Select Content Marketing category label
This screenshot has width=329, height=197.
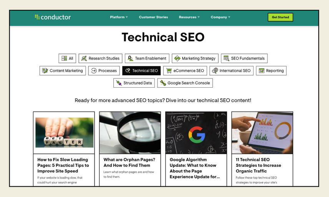[66, 71]
